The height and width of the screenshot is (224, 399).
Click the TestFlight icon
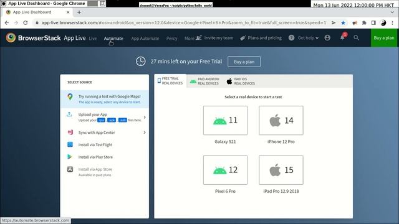(70, 144)
